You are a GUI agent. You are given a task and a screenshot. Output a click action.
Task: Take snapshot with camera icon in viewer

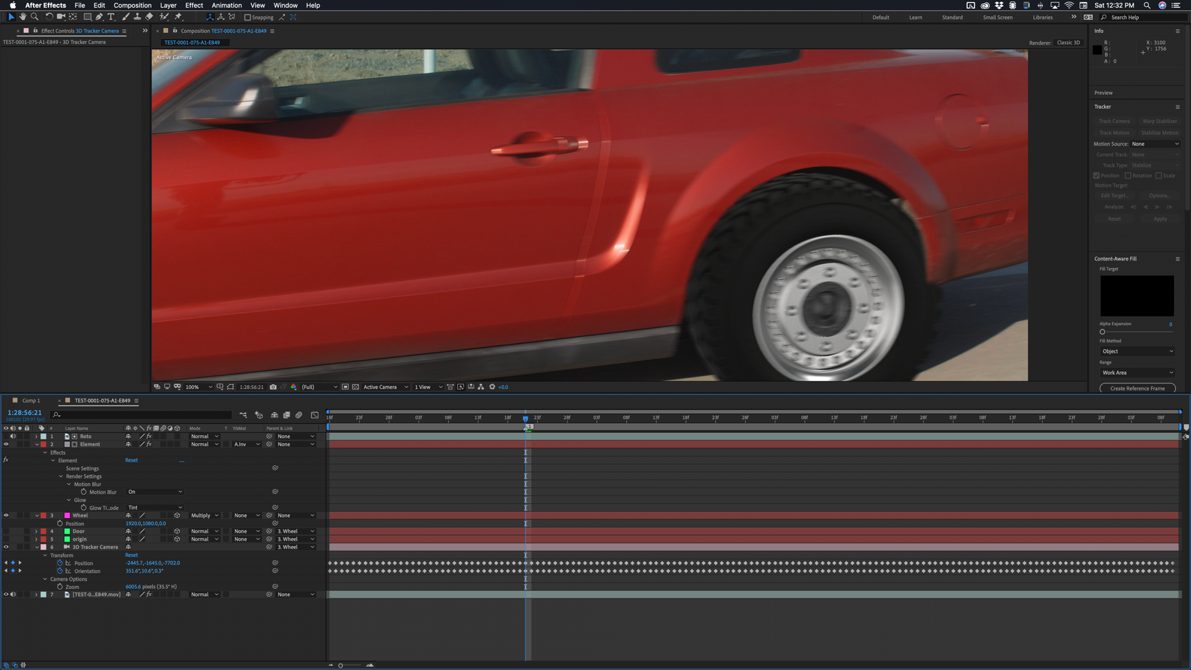point(273,386)
